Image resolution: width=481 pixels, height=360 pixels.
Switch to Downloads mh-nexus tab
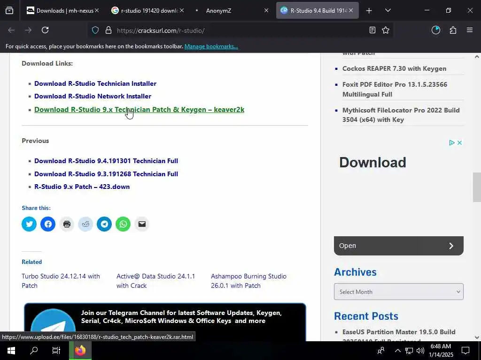click(63, 11)
